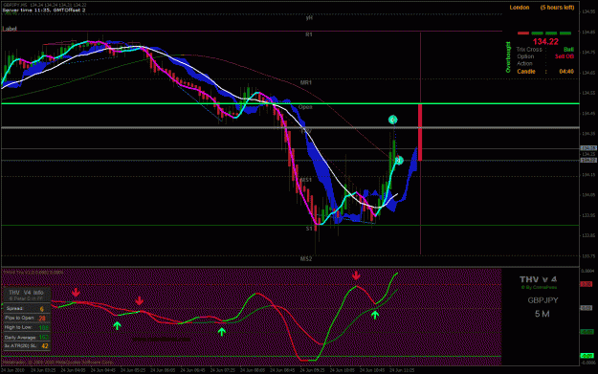Viewport: 598px width, 374px height.
Task: Click the '3x ATR(20) SL' value 42
Action: point(45,346)
